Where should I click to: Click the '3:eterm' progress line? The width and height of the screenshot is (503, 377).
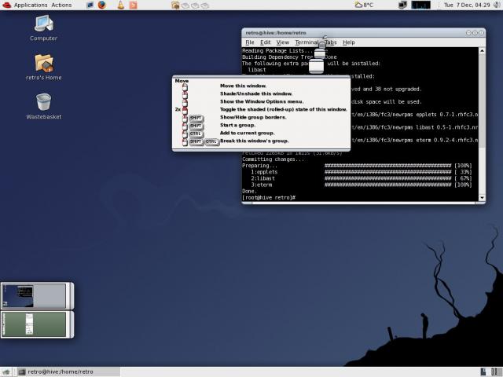coord(361,185)
